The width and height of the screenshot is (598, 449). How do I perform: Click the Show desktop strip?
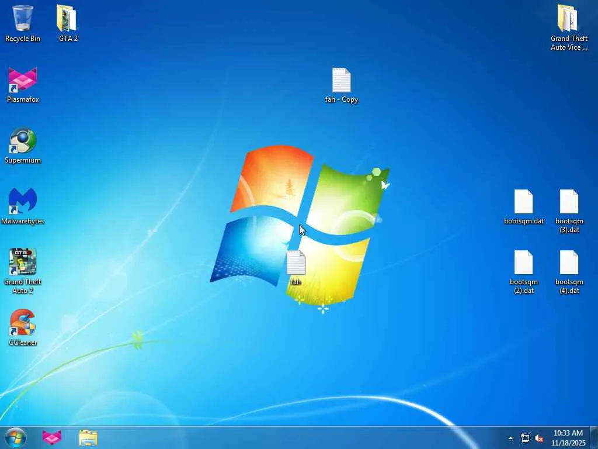pyautogui.click(x=594, y=438)
